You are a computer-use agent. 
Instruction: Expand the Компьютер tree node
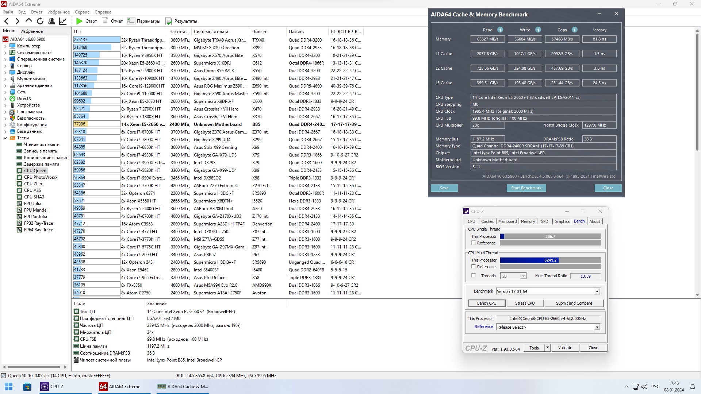tap(5, 46)
